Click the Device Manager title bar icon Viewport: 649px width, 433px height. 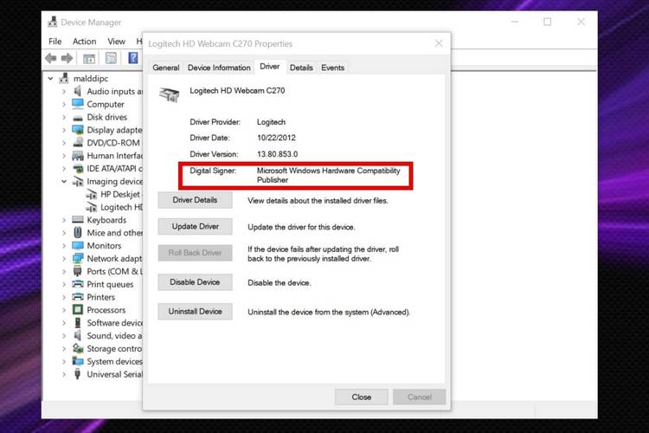coord(53,22)
